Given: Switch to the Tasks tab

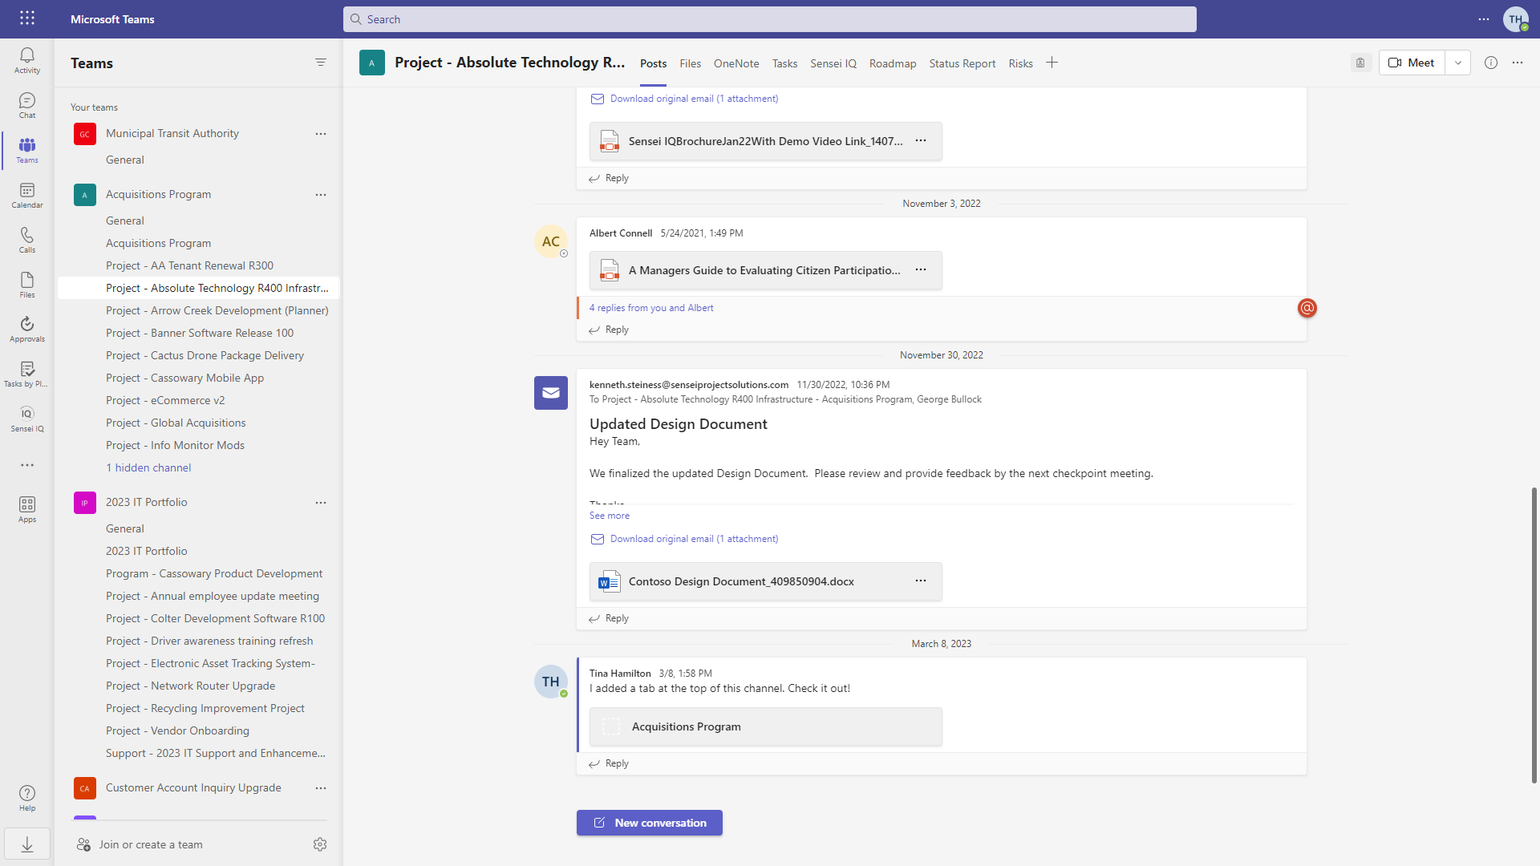Looking at the screenshot, I should pos(784,63).
